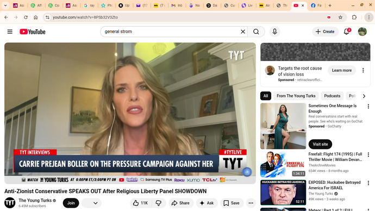The image size is (375, 211).
Task: Close the active YouTube tab
Action: coord(303,5)
